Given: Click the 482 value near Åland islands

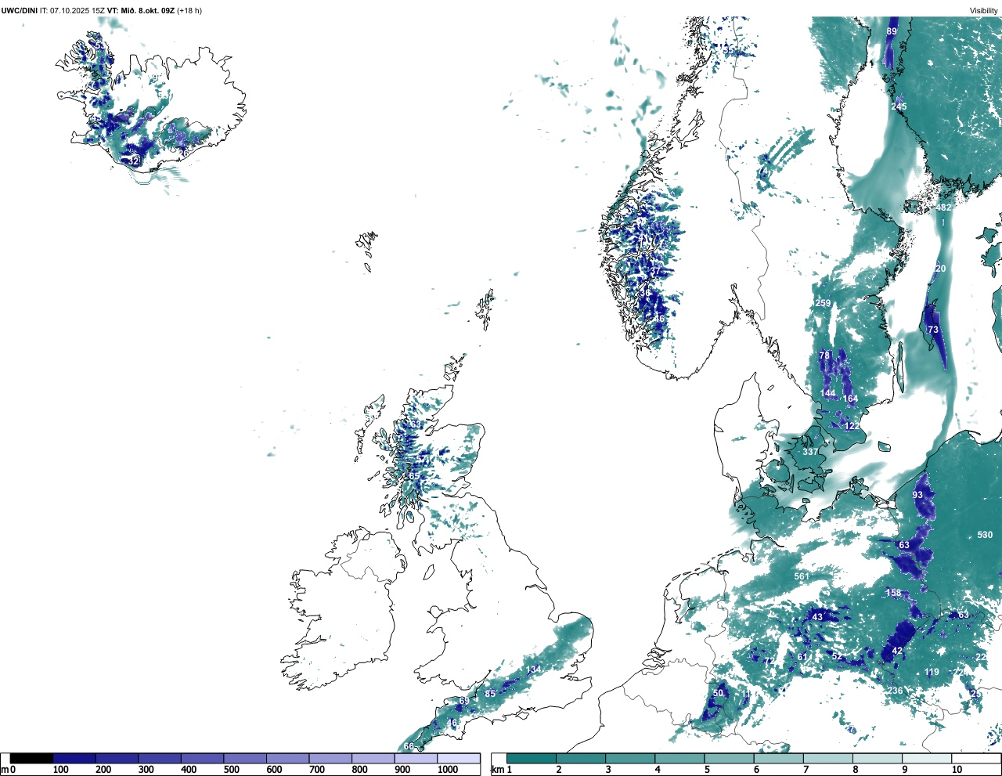Looking at the screenshot, I should (944, 208).
